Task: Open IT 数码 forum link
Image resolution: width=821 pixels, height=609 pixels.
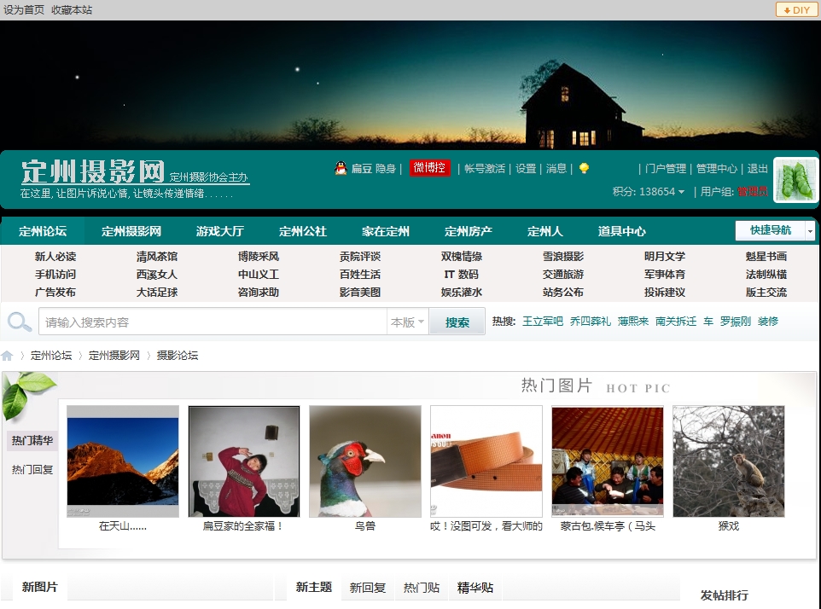Action: pyautogui.click(x=462, y=274)
